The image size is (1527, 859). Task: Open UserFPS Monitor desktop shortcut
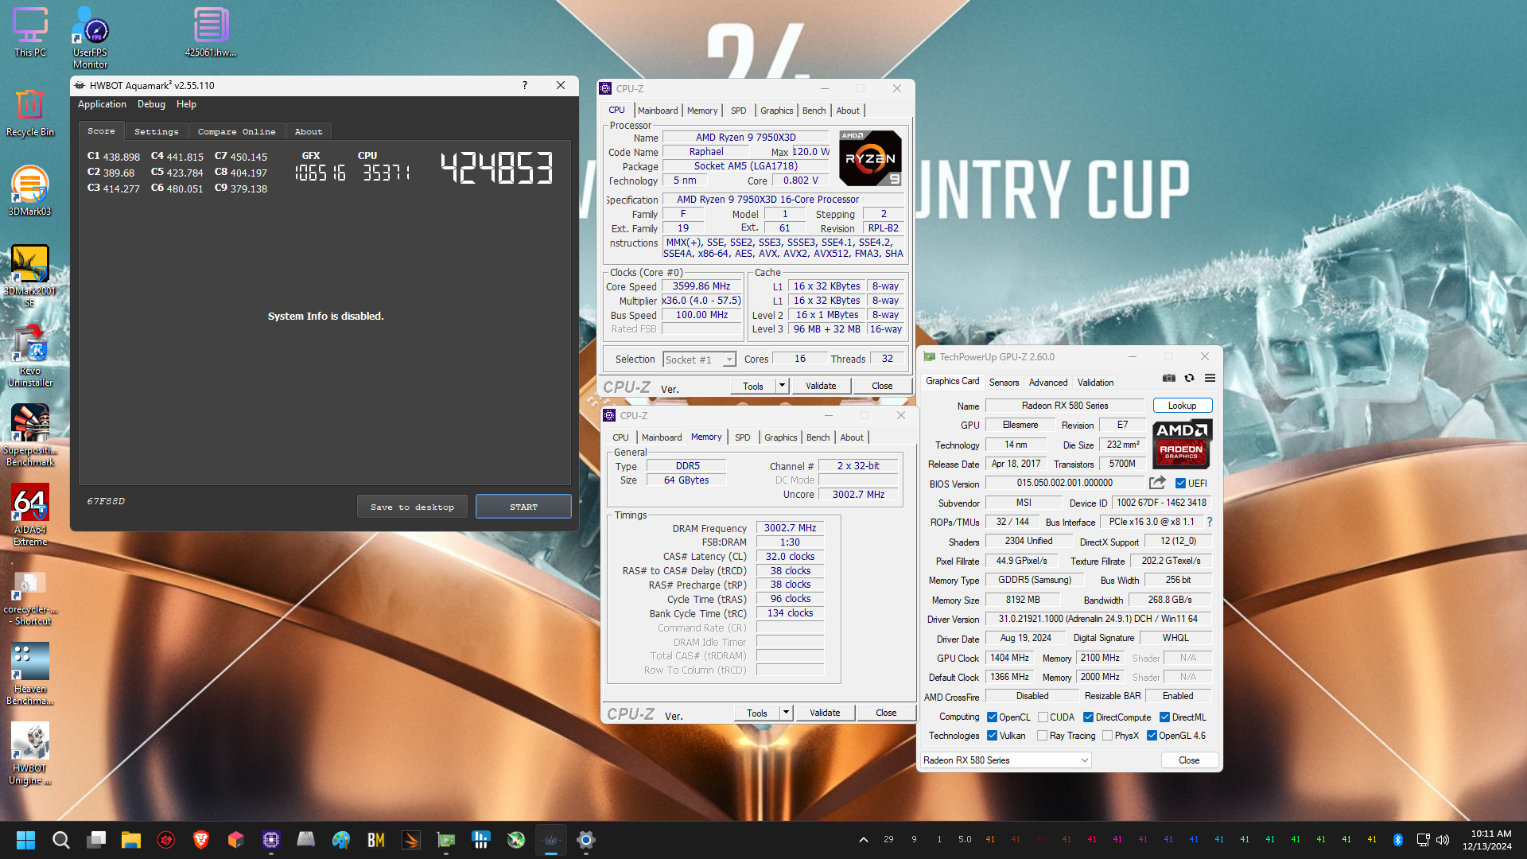(90, 37)
